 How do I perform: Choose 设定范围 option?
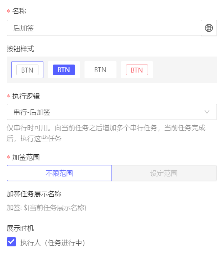click(x=164, y=173)
